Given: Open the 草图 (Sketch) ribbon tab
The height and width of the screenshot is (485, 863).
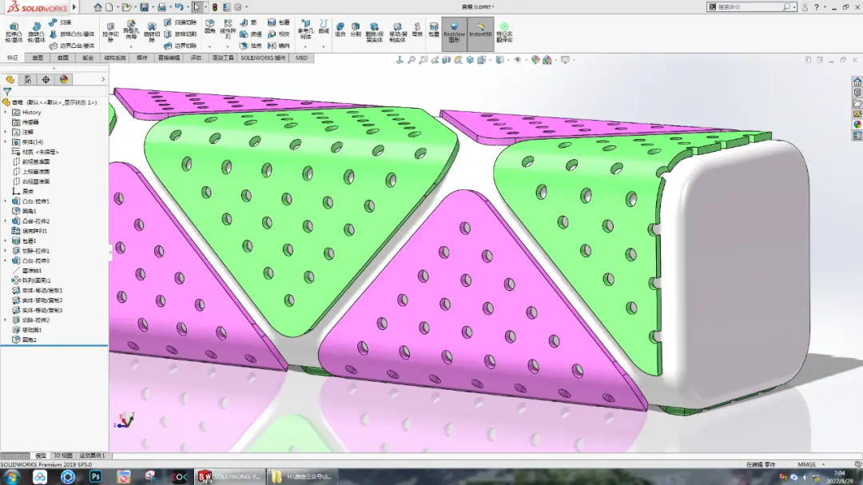Looking at the screenshot, I should point(38,58).
